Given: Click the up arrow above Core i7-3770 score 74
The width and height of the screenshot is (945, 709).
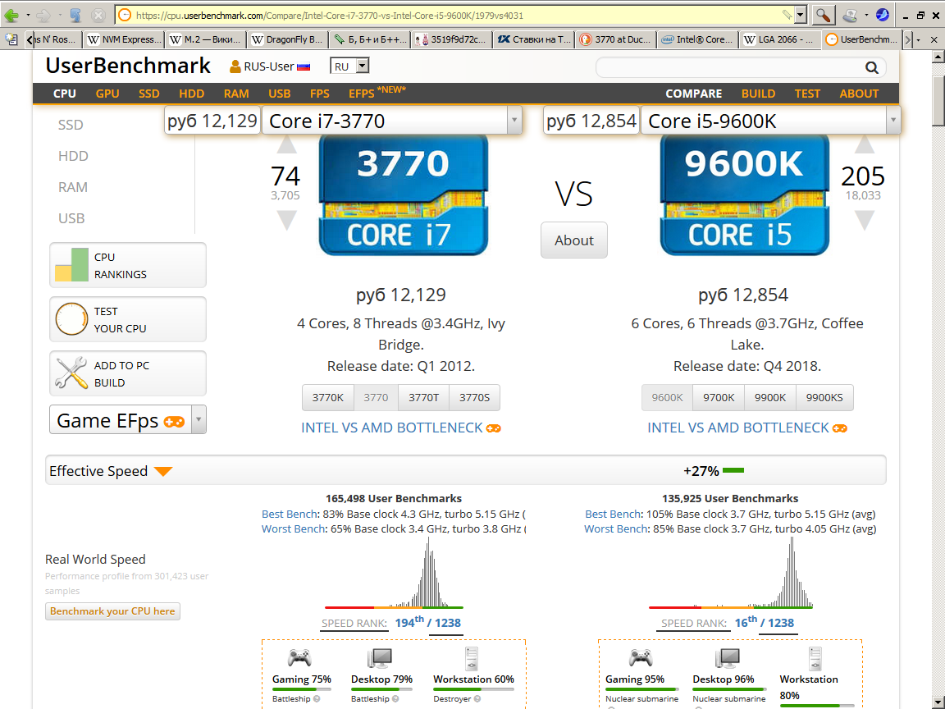Looking at the screenshot, I should tap(285, 146).
